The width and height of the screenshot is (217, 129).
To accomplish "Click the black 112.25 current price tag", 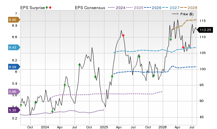I will (205, 30).
